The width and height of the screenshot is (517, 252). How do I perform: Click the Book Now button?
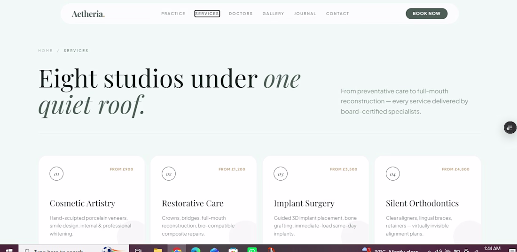tap(426, 14)
